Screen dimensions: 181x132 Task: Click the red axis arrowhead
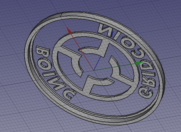[69, 30]
